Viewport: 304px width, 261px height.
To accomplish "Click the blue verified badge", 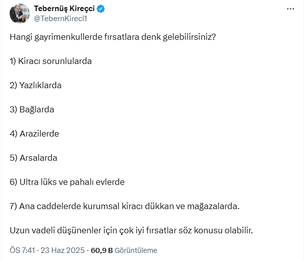I will coord(101,9).
